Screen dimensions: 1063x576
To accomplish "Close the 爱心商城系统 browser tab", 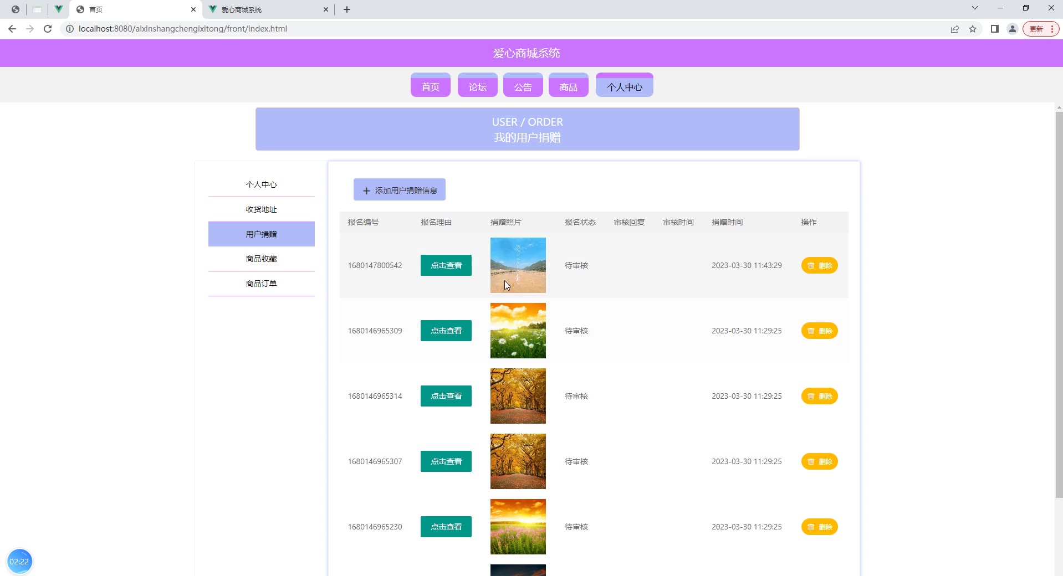I will [x=326, y=9].
